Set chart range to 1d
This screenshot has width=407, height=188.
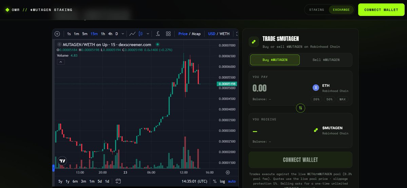[107, 181]
